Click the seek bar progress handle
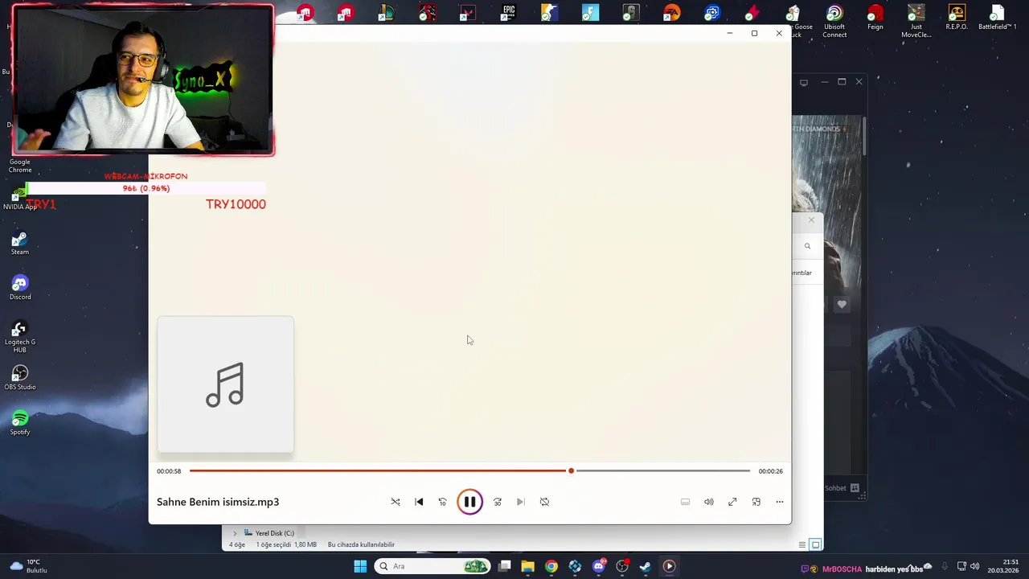This screenshot has width=1029, height=579. click(571, 470)
